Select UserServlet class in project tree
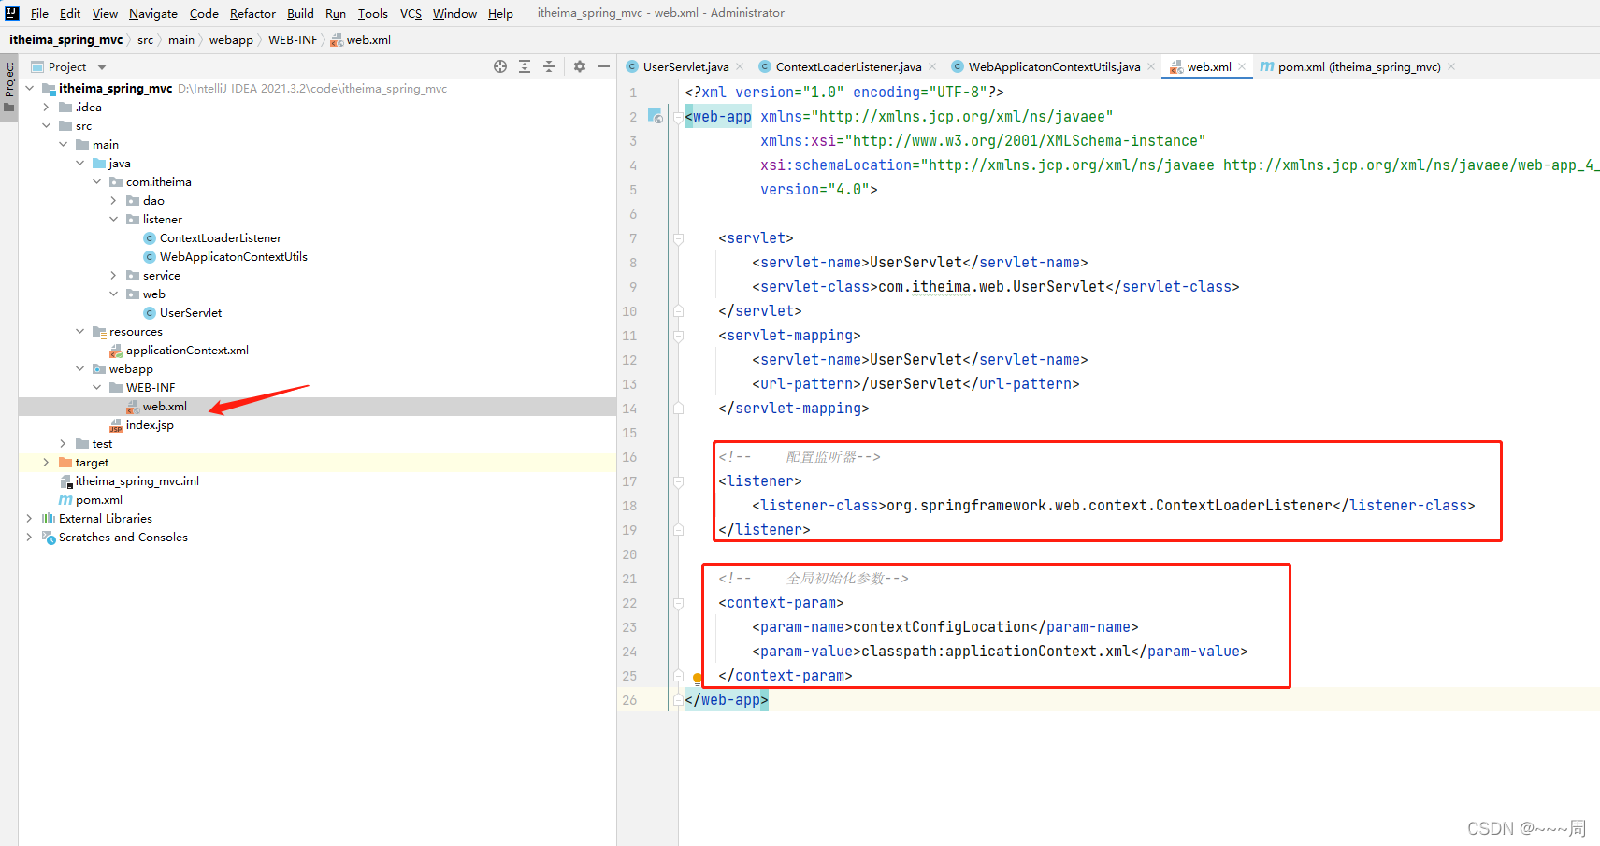 (x=191, y=312)
